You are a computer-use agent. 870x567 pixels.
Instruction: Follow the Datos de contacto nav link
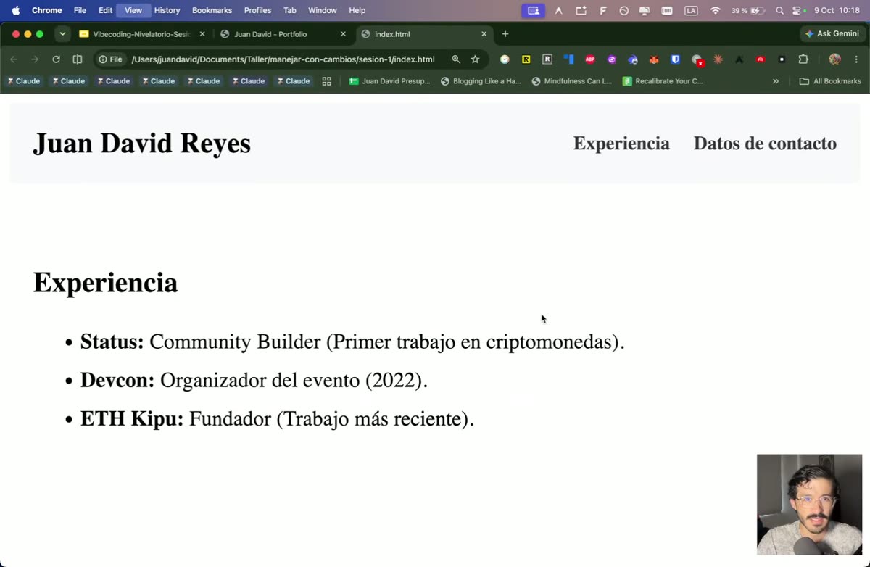765,144
